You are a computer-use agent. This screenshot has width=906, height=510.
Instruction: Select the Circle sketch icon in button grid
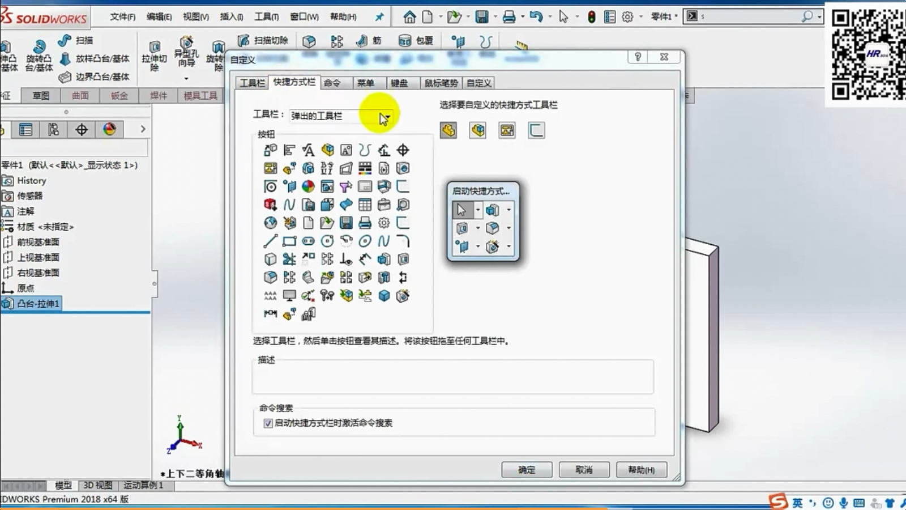(327, 241)
